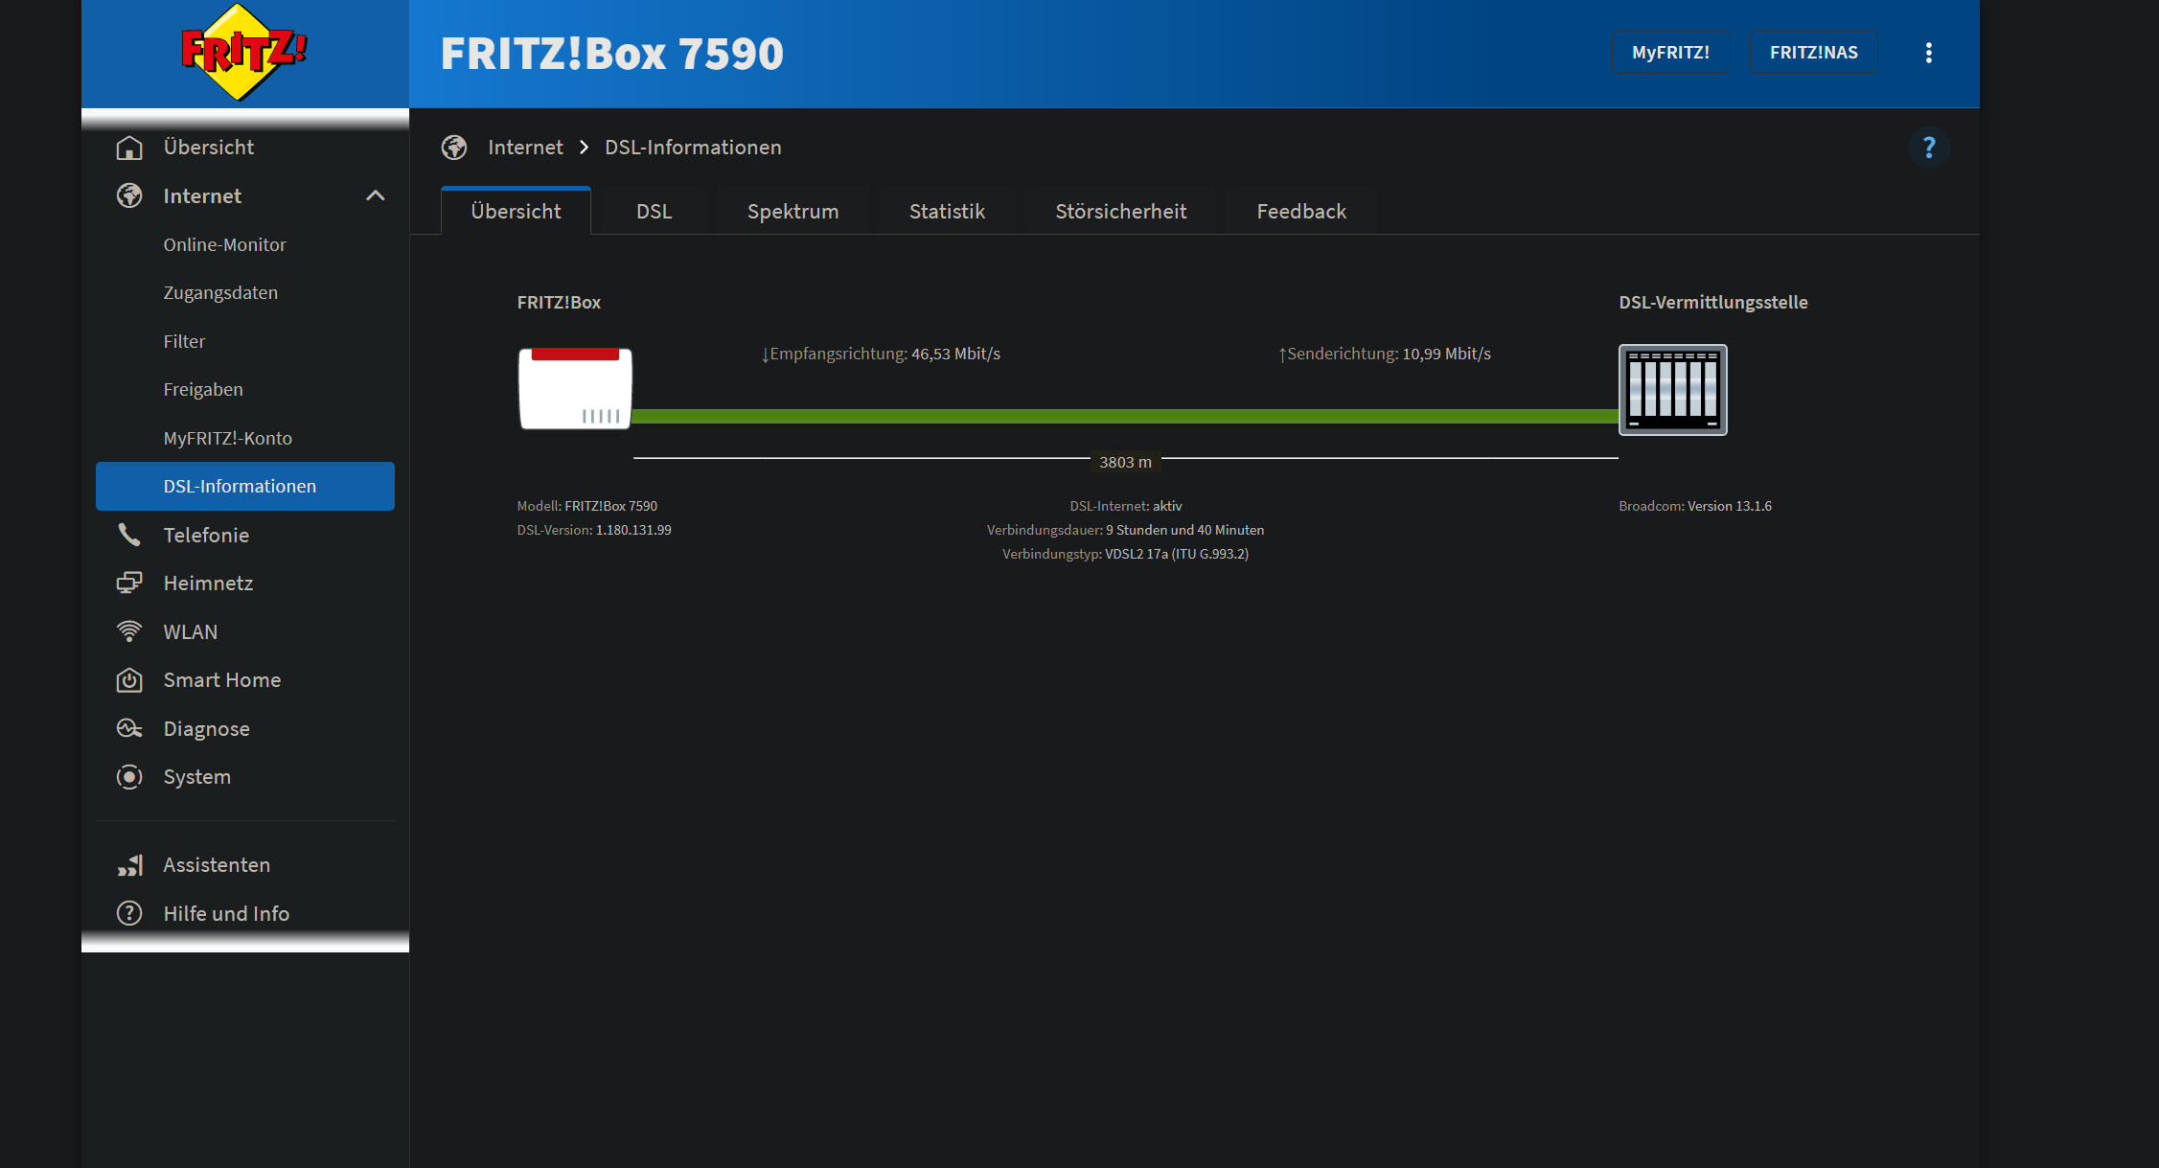Image resolution: width=2159 pixels, height=1168 pixels.
Task: Select the Übersicht tab
Action: coord(516,212)
